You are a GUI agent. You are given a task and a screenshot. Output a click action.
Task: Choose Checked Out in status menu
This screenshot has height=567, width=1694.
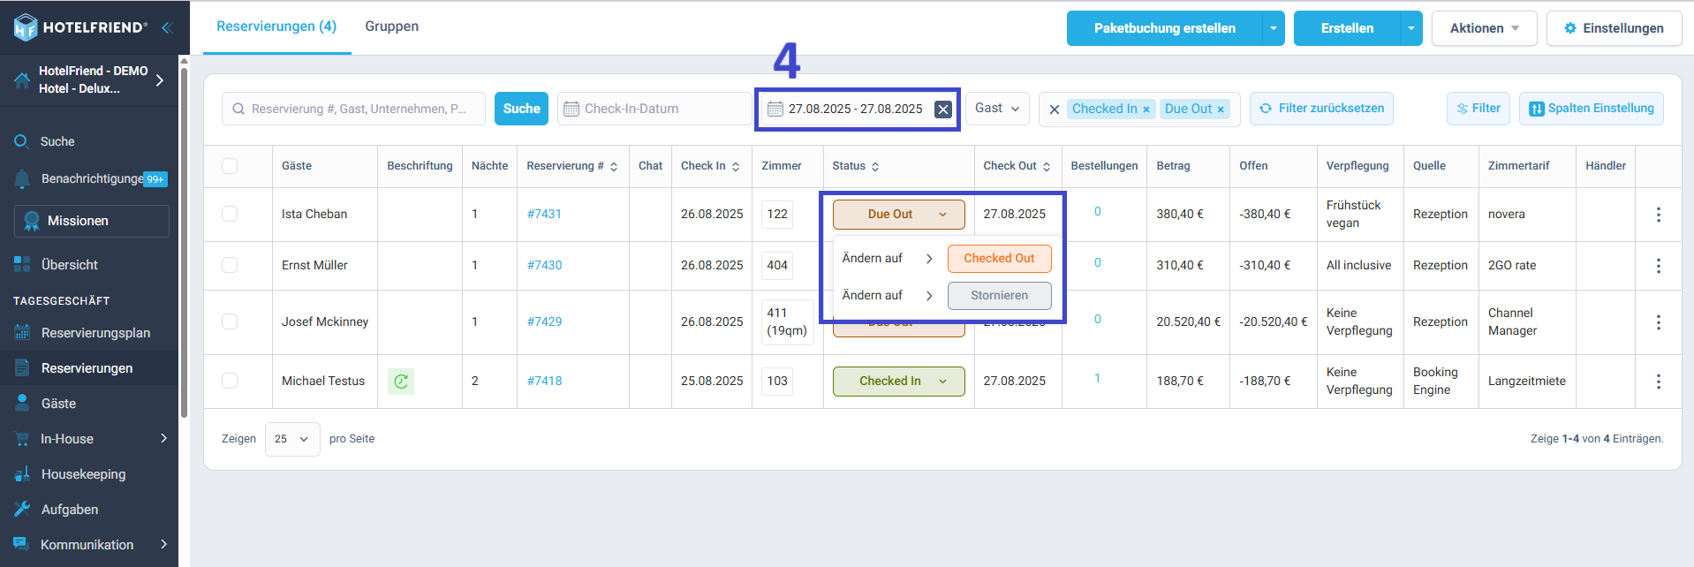(999, 259)
